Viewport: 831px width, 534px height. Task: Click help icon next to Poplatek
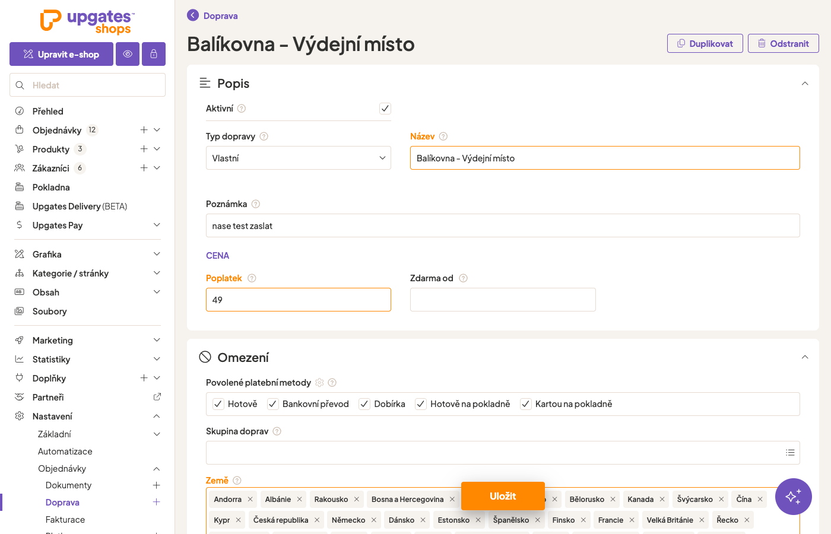(252, 278)
